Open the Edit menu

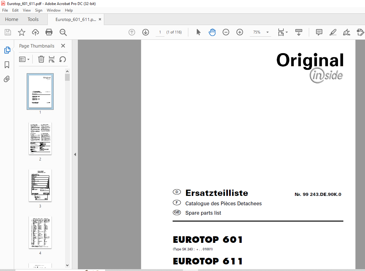click(15, 10)
